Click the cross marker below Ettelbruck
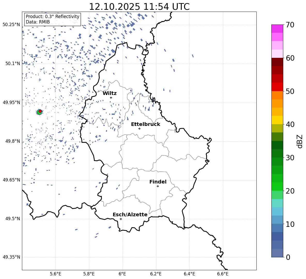The height and width of the screenshot is (279, 306). coord(139,129)
